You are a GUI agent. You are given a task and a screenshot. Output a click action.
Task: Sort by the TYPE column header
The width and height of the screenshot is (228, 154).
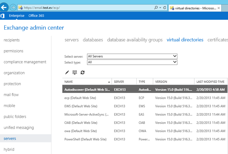click(x=145, y=82)
